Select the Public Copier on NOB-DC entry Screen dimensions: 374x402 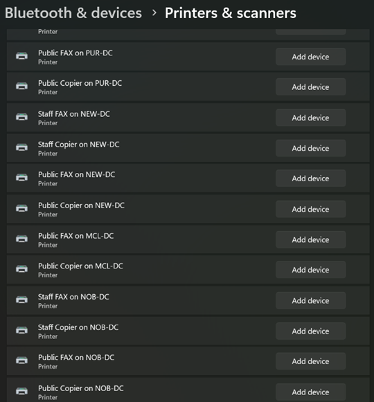(188, 391)
